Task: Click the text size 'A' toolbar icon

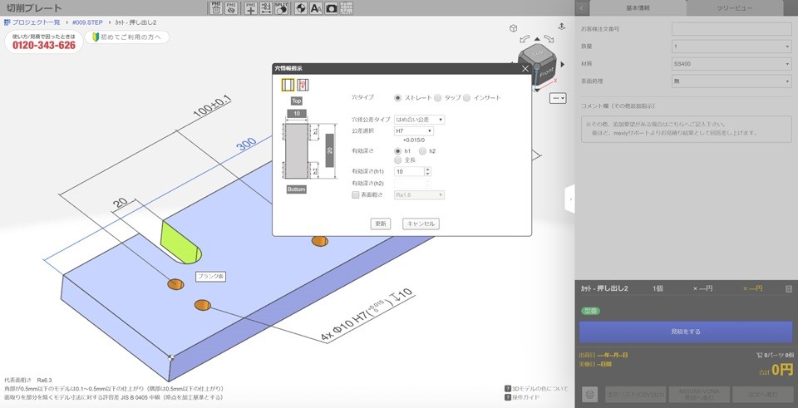Action: (x=316, y=8)
